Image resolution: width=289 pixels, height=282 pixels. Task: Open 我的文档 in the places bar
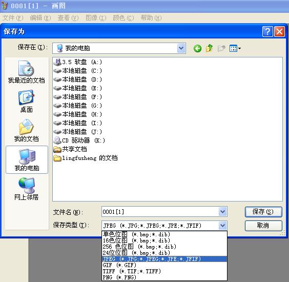26,131
